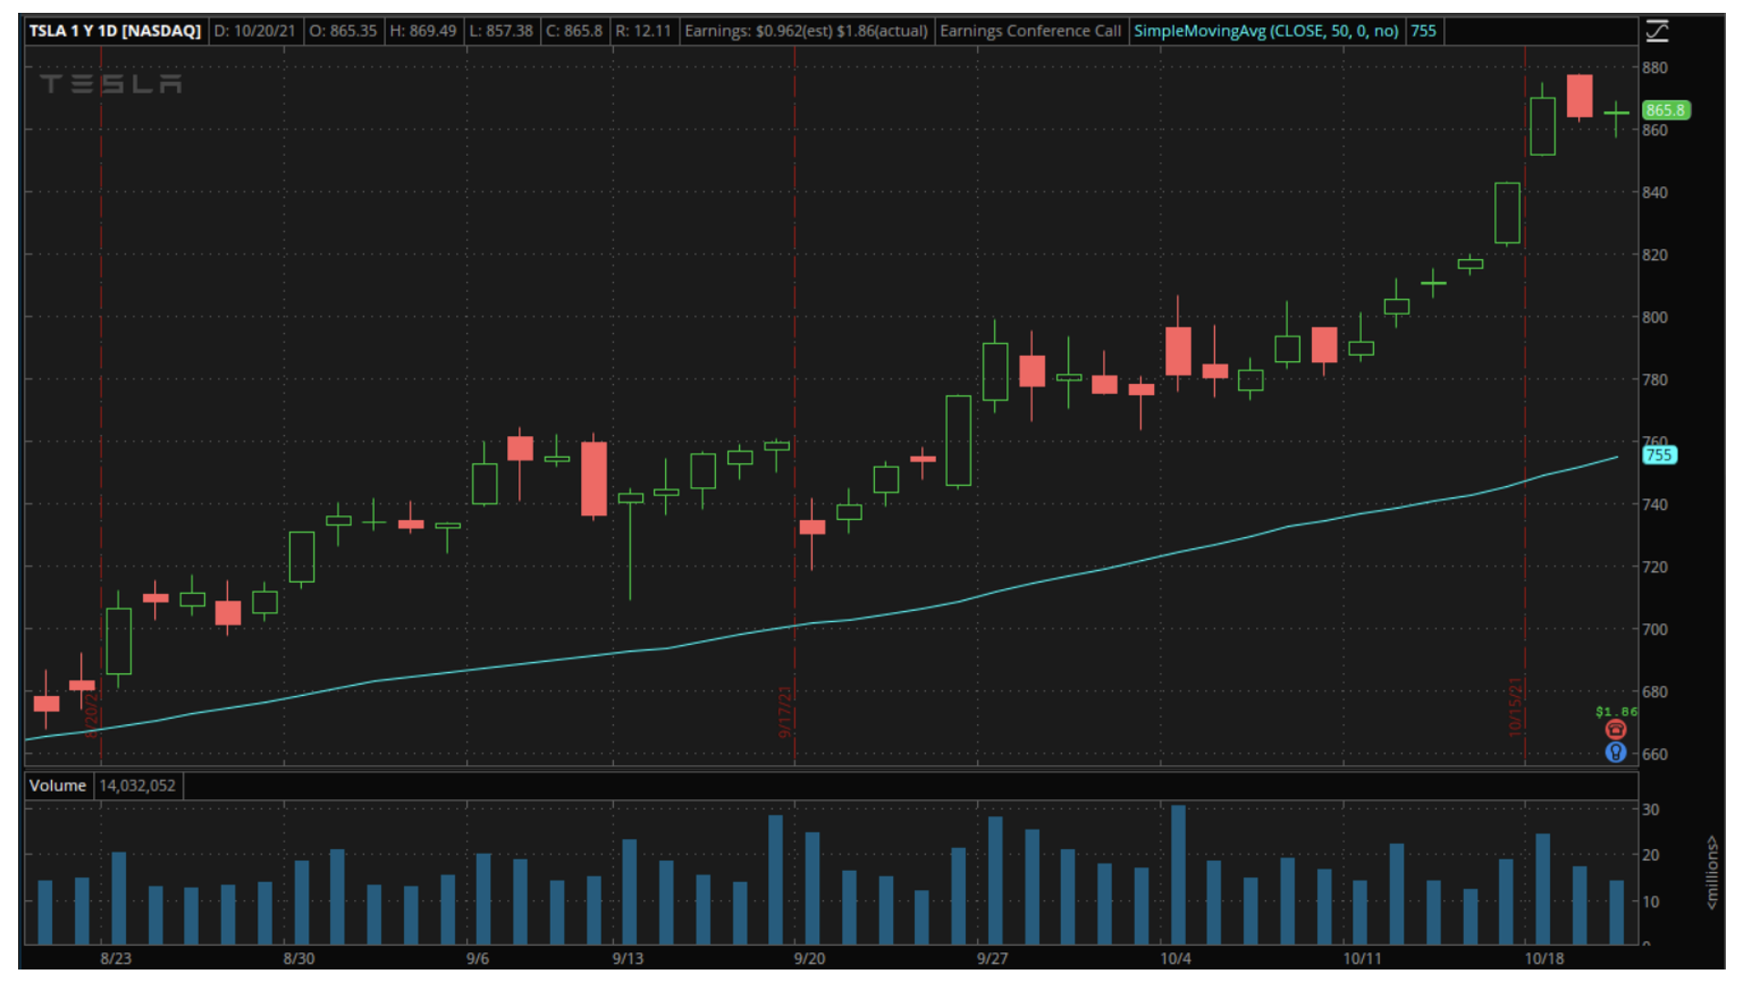Screen dimensions: 1746x985
Task: Click the TSLA 1 Y 1D [NASDAQ] symbol label
Action: [x=115, y=31]
